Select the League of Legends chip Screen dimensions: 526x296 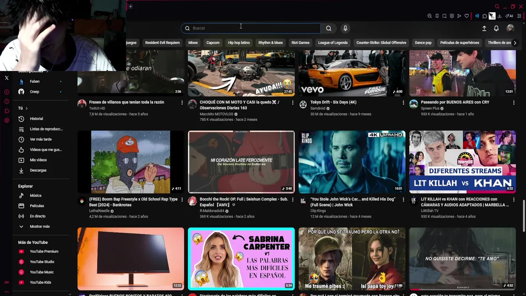(x=333, y=43)
